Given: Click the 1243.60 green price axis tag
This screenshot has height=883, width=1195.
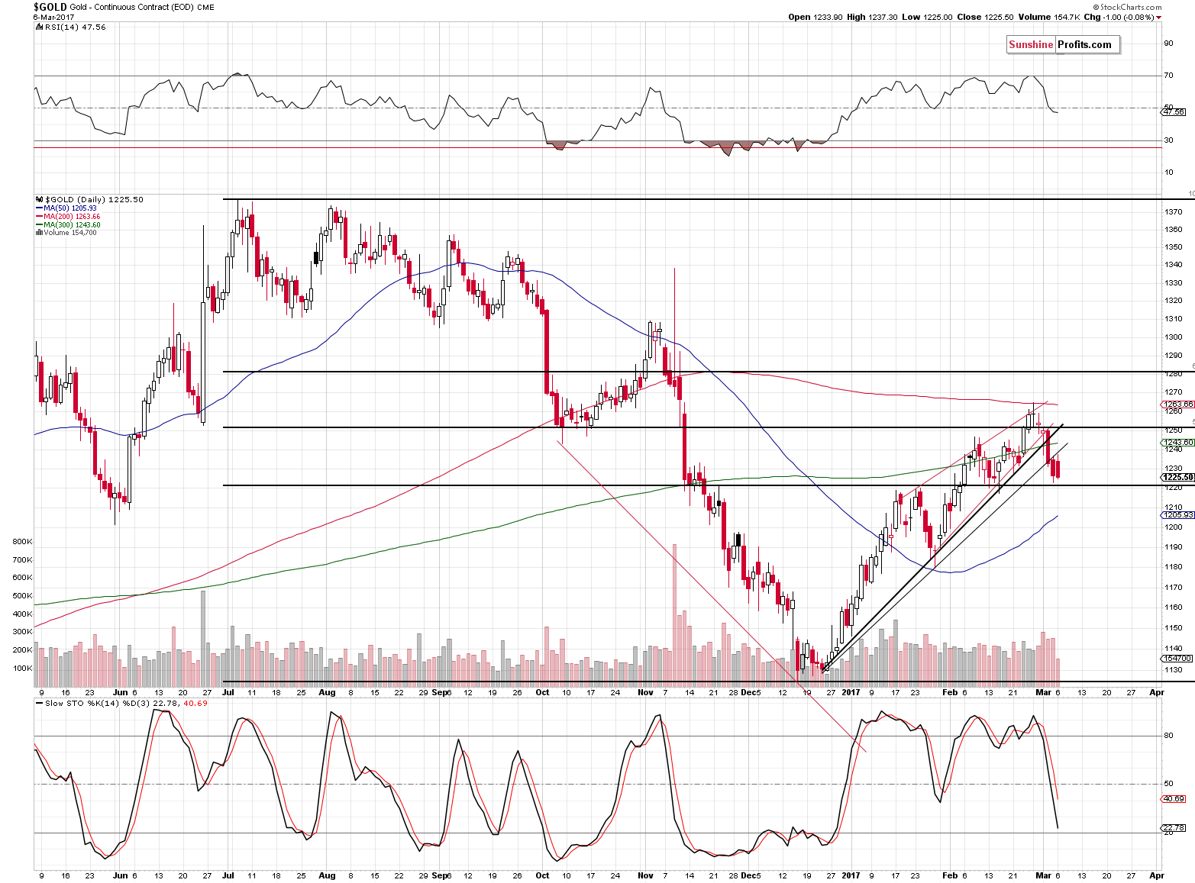Looking at the screenshot, I should point(1177,443).
